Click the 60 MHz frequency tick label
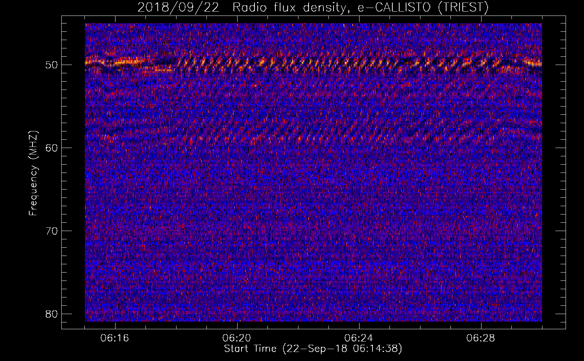Screen dimensions: 584x361 coord(52,148)
